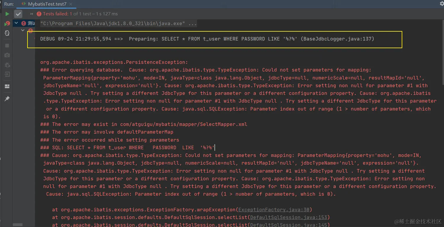
Task: Expand the double-chevron more toolbar actions
Action: pyautogui.click(x=32, y=14)
